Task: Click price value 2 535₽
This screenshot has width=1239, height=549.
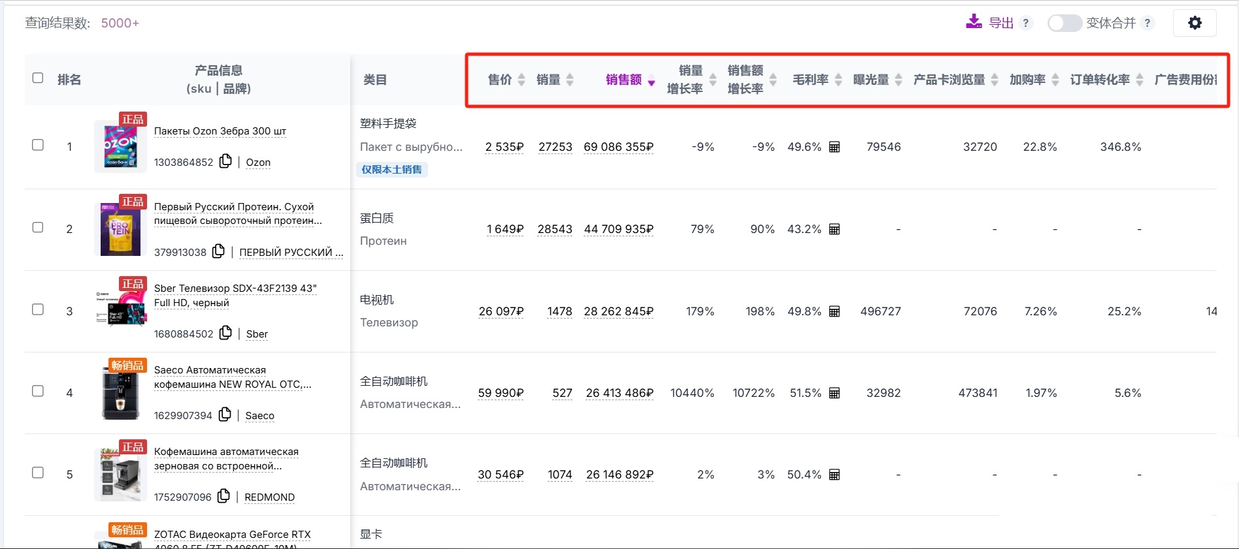Action: pos(504,147)
